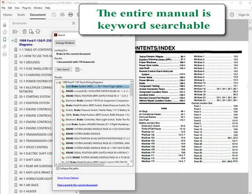Open the 53-1 HEATER bookmark
This screenshot has height=194, width=252.
[28, 191]
